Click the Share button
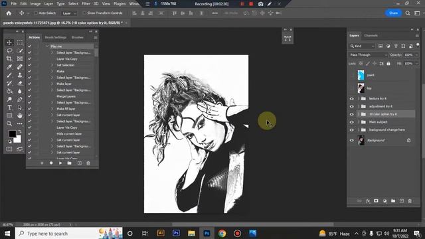This screenshot has height=239, width=425. (x=393, y=13)
